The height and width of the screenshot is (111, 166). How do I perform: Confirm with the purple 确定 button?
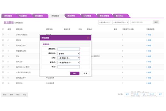pos(75,73)
